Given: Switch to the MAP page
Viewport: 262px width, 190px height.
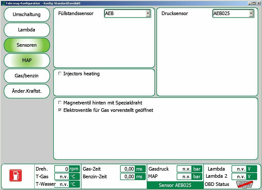Looking at the screenshot, I should (x=27, y=61).
